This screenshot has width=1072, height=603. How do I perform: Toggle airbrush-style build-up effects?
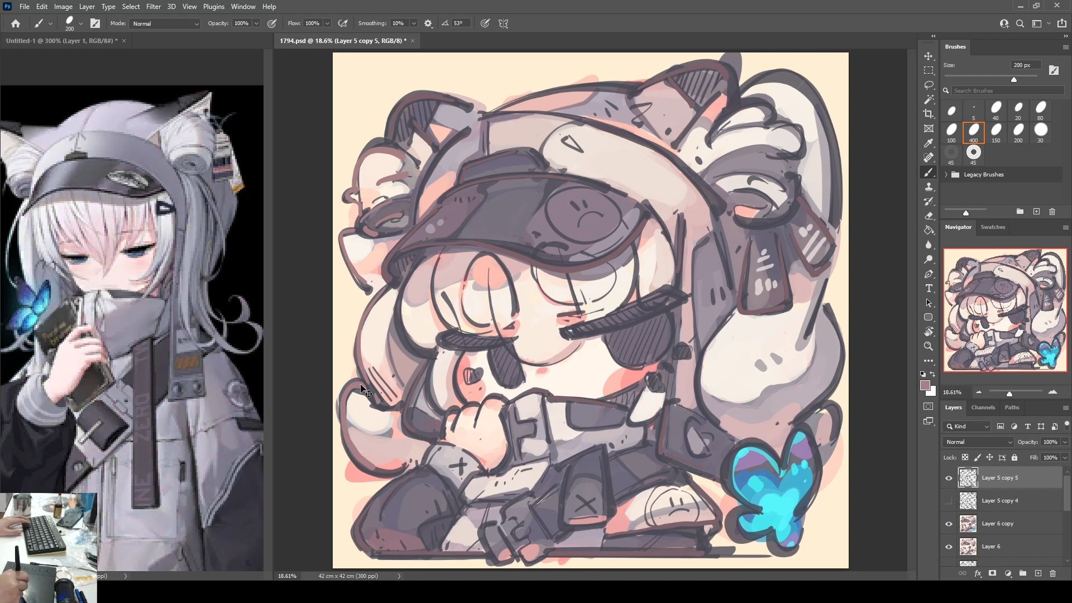click(x=343, y=23)
